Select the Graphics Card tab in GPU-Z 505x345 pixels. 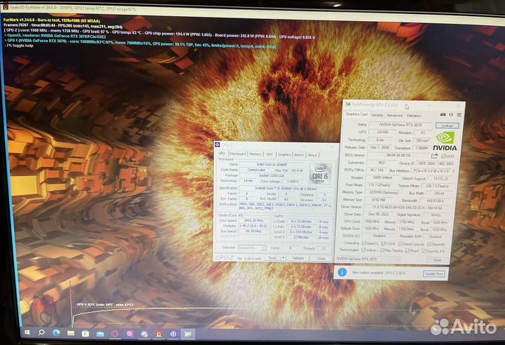[x=356, y=114]
